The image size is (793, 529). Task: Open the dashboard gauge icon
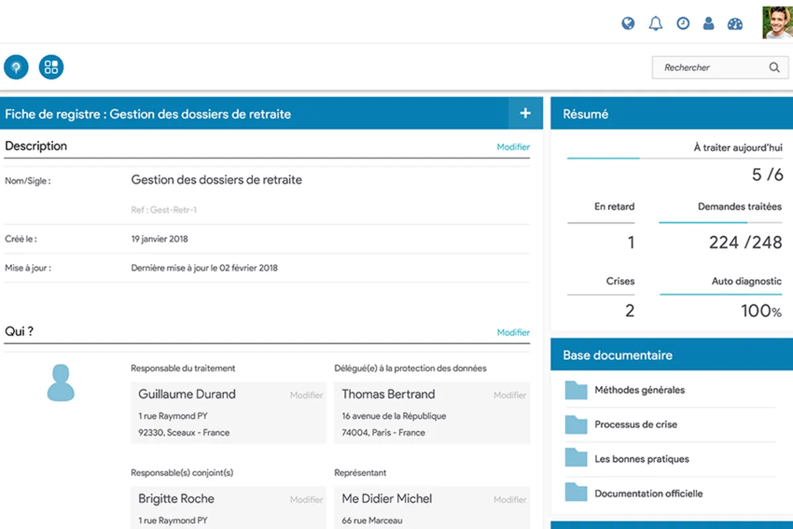click(x=735, y=24)
